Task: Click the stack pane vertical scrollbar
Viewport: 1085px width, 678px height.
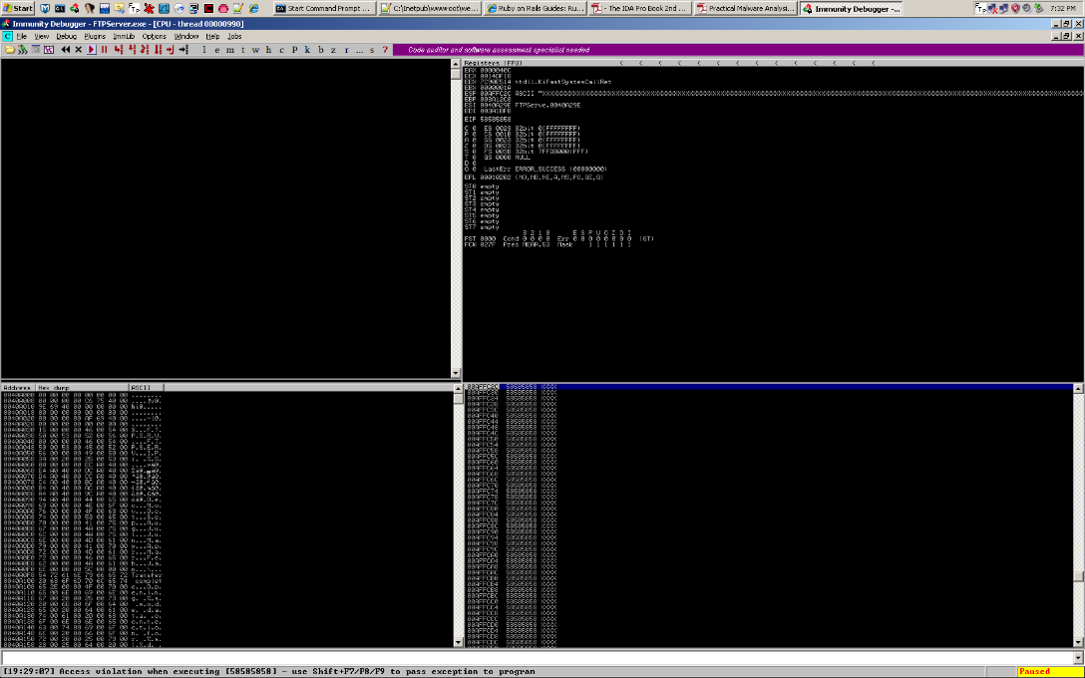Action: 1077,499
